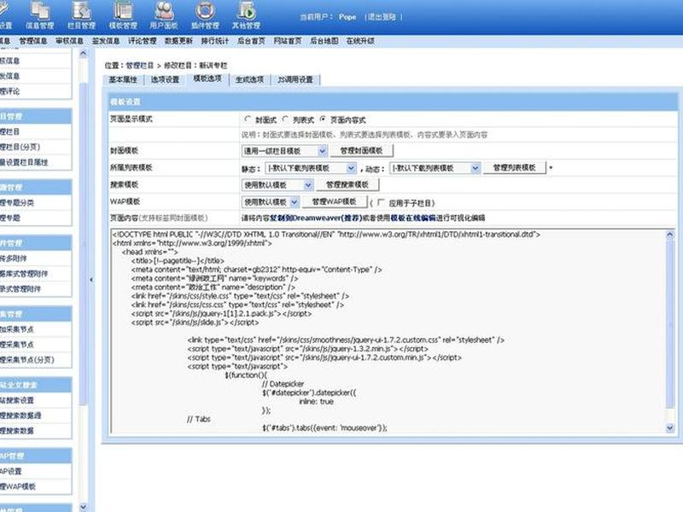Open 搜索模板 dropdown (使用默认模板)
The width and height of the screenshot is (683, 512).
[x=277, y=184]
